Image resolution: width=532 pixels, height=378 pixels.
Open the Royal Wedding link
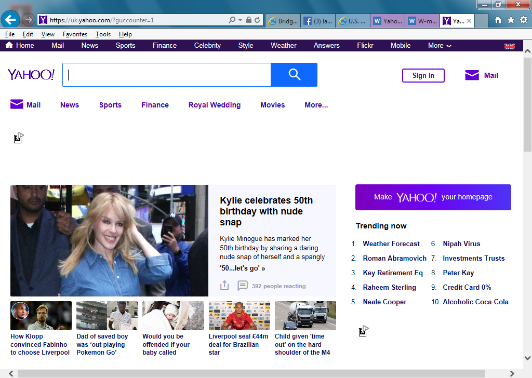[214, 105]
